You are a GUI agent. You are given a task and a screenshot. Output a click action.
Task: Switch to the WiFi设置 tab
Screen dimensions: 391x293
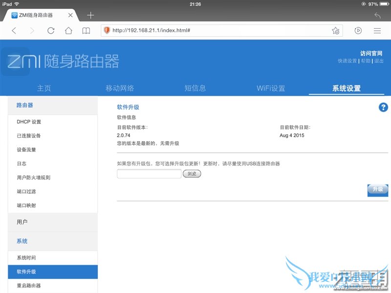point(271,88)
